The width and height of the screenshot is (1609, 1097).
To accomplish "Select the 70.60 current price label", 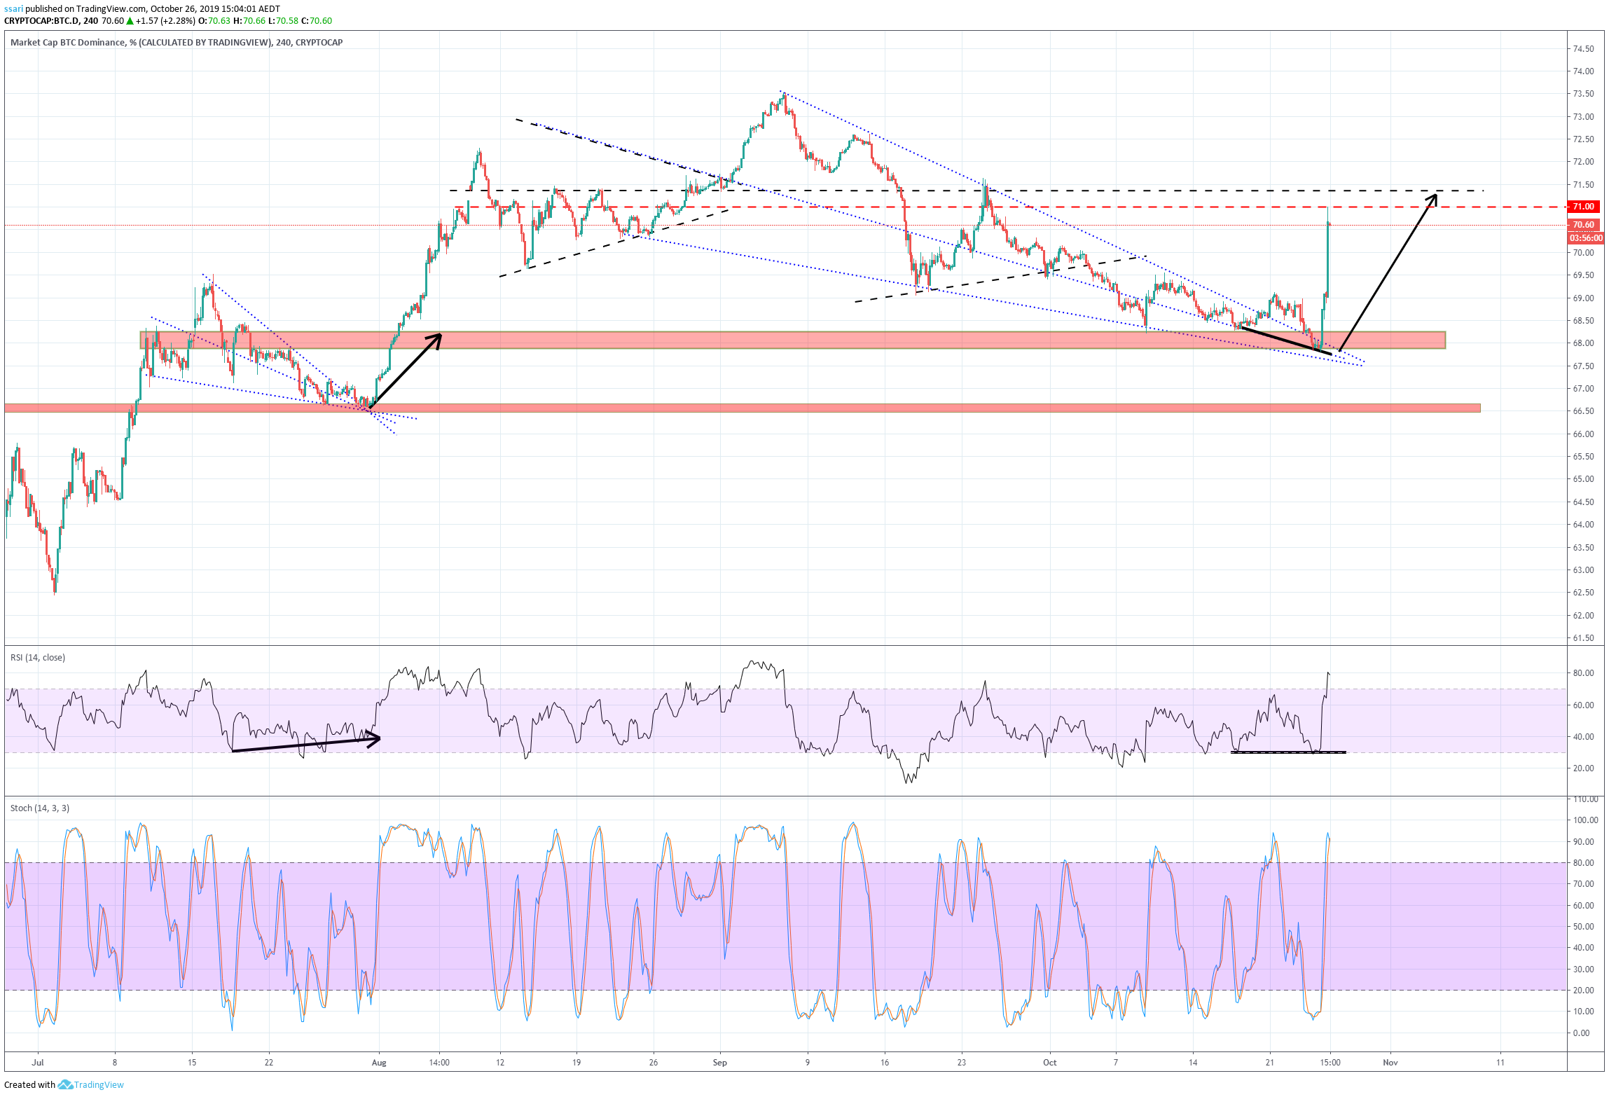I will (x=1584, y=225).
